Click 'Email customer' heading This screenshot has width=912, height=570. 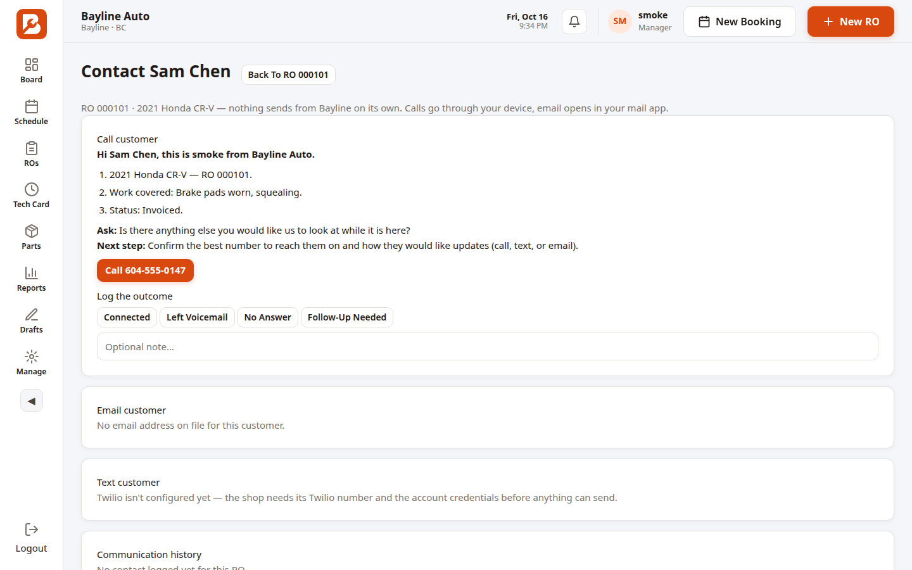[131, 410]
